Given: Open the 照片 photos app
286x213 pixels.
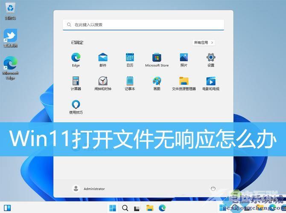Looking at the screenshot, I should point(184,60).
